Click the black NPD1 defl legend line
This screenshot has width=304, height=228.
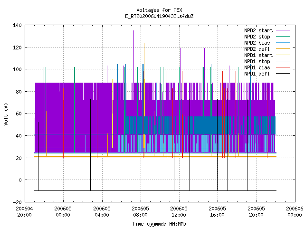[x=283, y=74]
